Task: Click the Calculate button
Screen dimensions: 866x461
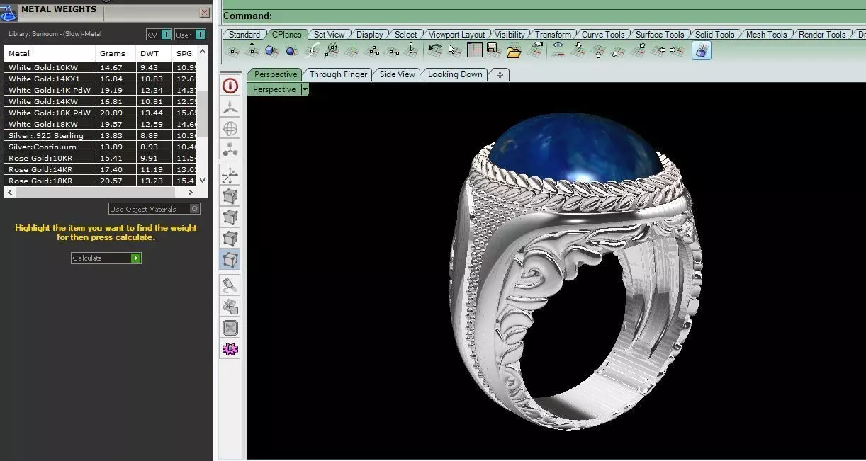Action: pos(106,258)
